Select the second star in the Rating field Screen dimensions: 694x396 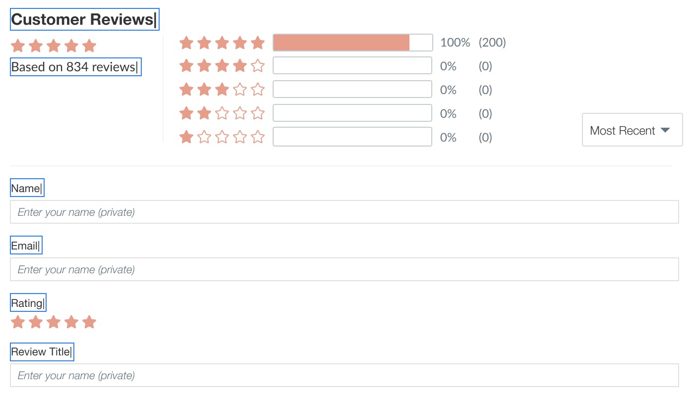click(x=36, y=322)
